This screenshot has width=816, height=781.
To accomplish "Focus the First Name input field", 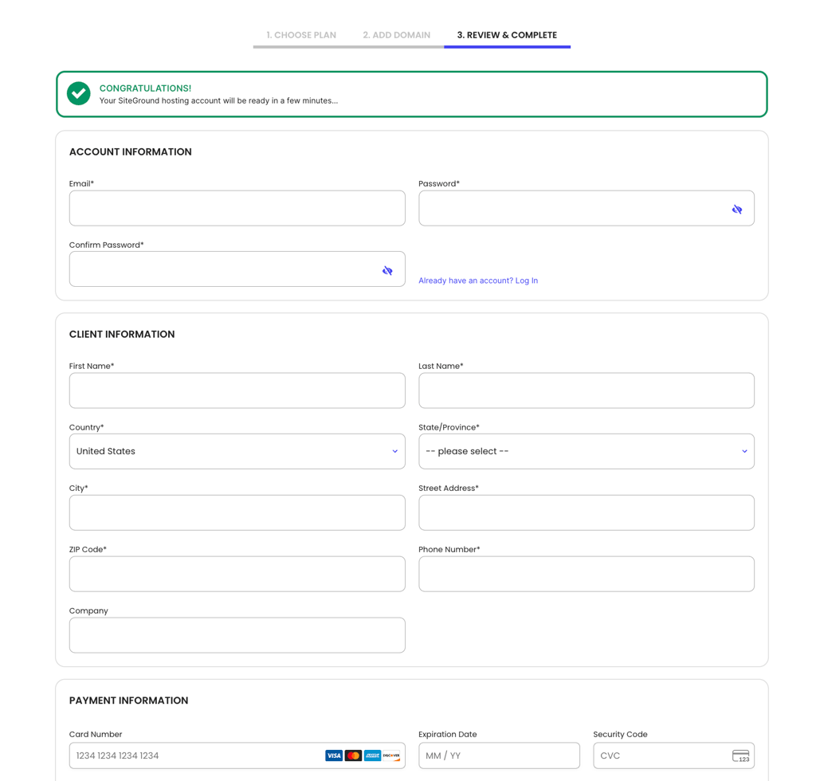I will tap(237, 390).
